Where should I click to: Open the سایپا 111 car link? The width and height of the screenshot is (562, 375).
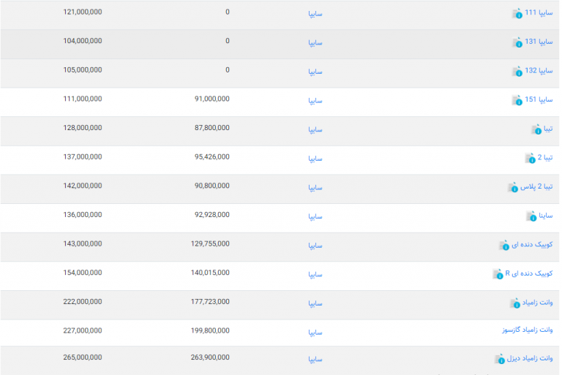[539, 13]
